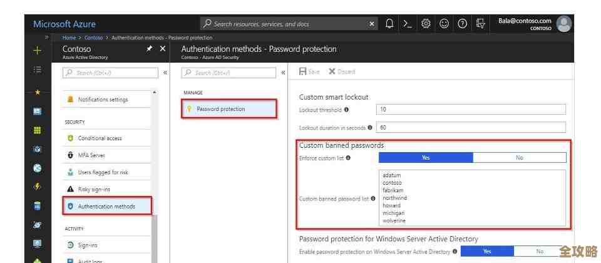Open the green grid All resources icon
This screenshot has height=263, width=601.
click(x=37, y=130)
